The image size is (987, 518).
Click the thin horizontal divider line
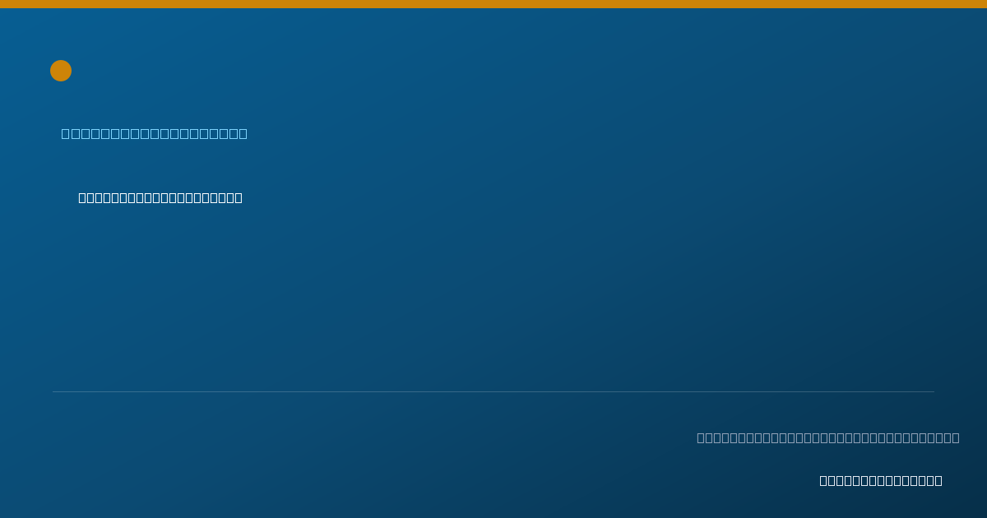(493, 391)
